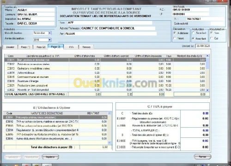Click the greyed Exécuter button

tap(13, 157)
